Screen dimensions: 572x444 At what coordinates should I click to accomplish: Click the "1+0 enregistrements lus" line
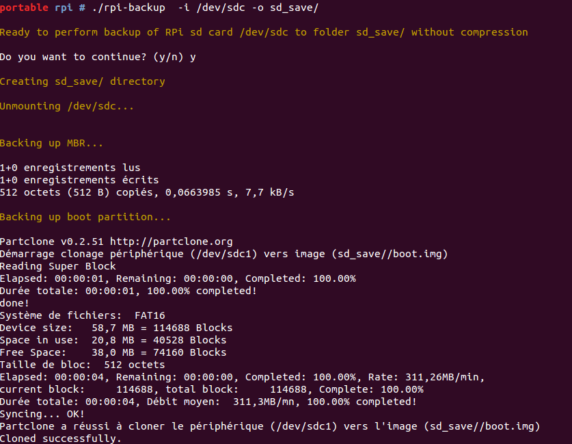click(x=70, y=168)
